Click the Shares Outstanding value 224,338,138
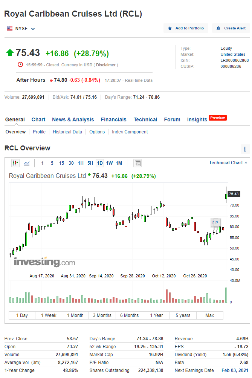252x378 pixels. (151, 370)
